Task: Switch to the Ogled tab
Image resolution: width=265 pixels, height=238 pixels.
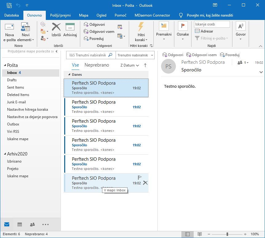Action: click(101, 15)
